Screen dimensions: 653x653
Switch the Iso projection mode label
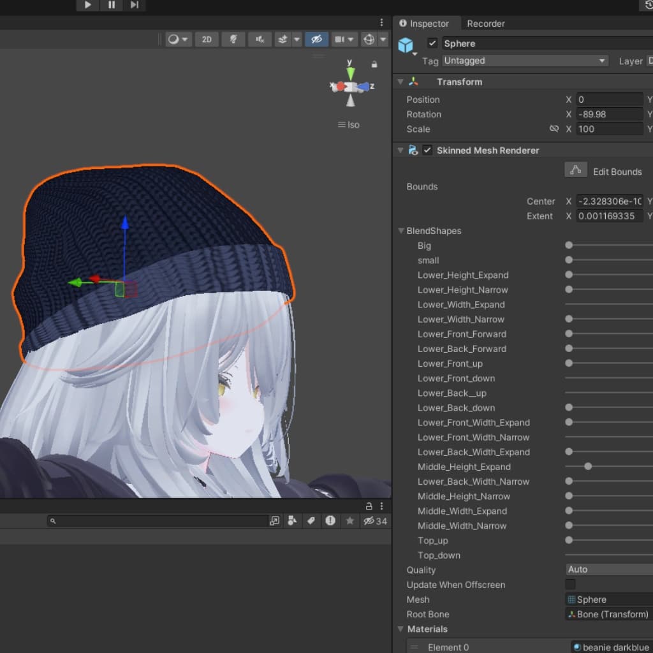[x=349, y=124]
